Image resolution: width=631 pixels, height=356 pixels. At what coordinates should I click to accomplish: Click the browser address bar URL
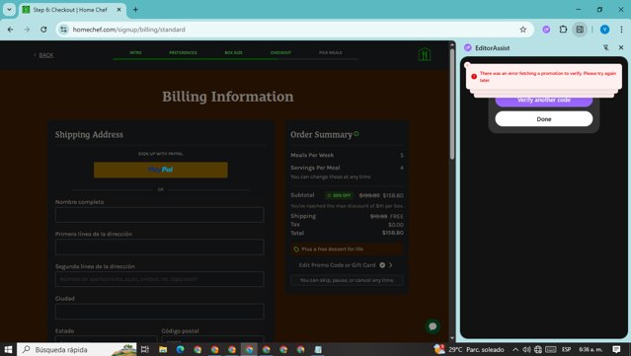point(128,30)
